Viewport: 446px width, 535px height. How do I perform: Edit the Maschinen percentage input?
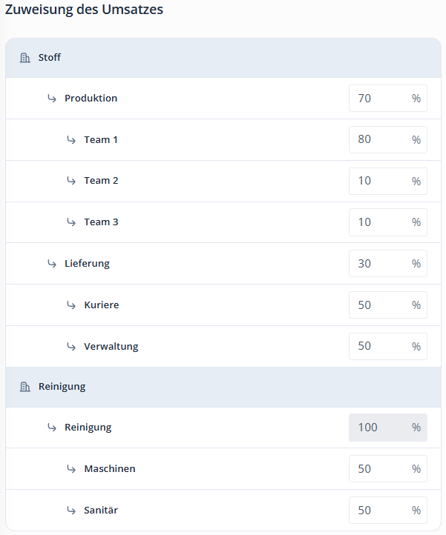(378, 469)
